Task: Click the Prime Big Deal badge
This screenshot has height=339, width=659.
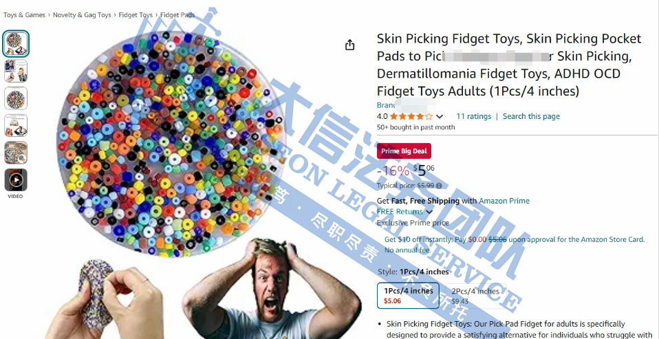Action: 404,151
